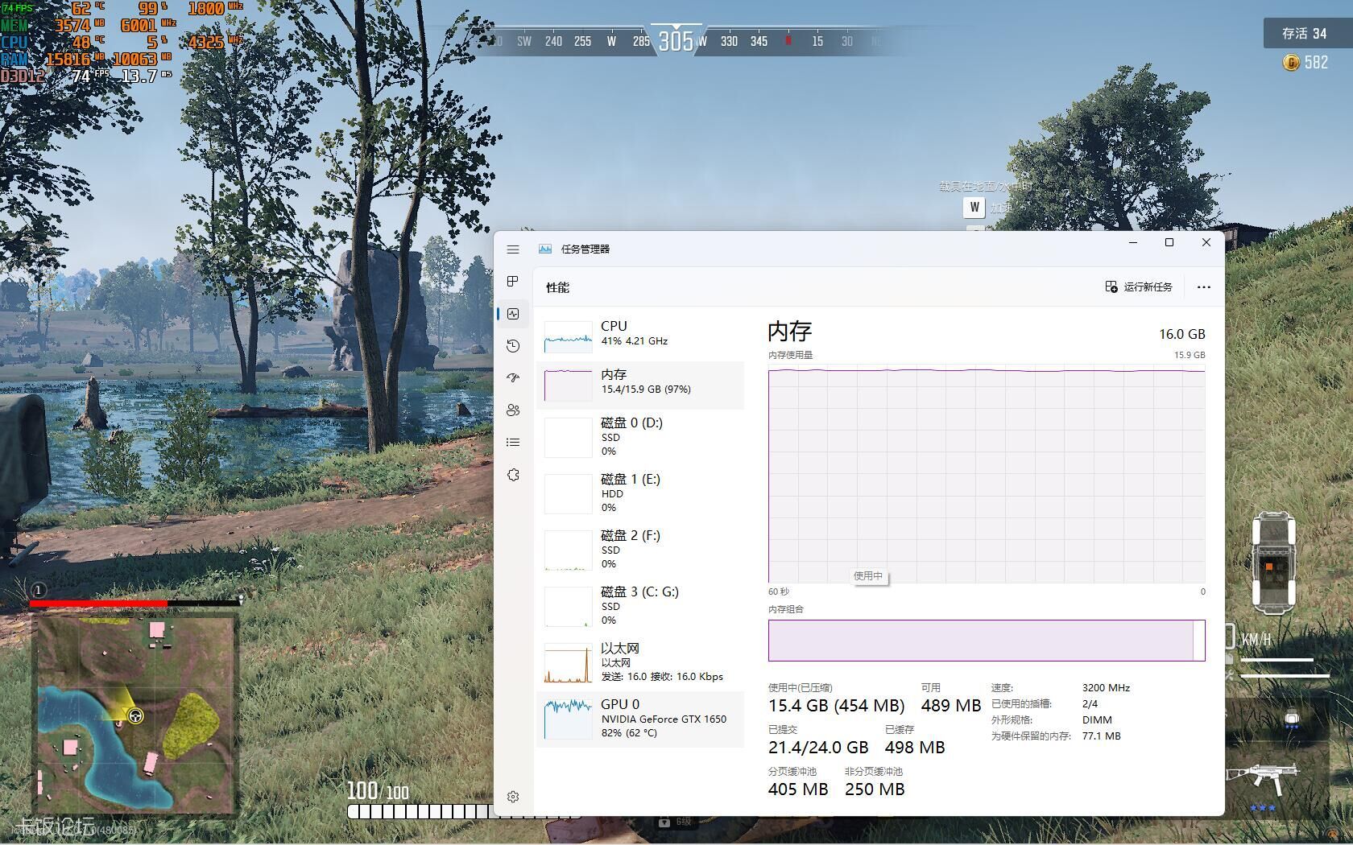Maximize the Task Manager window
The width and height of the screenshot is (1353, 845).
coord(1169,242)
